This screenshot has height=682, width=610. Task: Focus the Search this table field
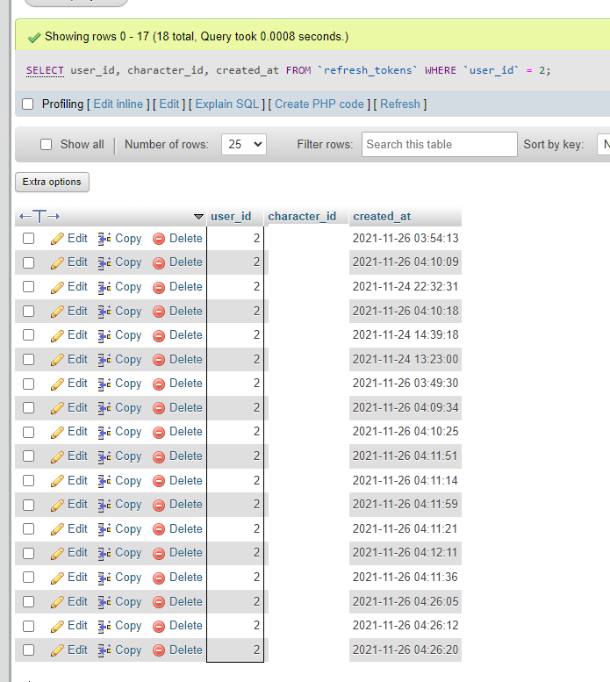click(x=439, y=145)
